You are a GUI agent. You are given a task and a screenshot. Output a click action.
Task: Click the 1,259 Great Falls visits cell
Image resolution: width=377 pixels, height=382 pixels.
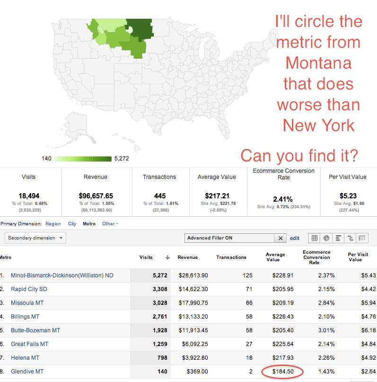pyautogui.click(x=160, y=344)
